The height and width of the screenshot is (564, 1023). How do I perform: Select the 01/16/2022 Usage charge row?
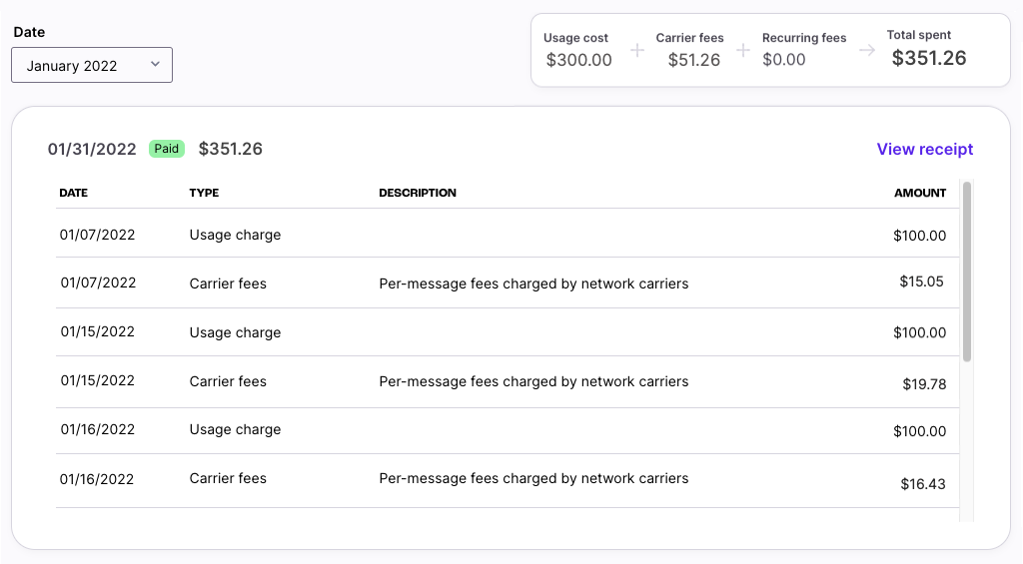tap(507, 430)
